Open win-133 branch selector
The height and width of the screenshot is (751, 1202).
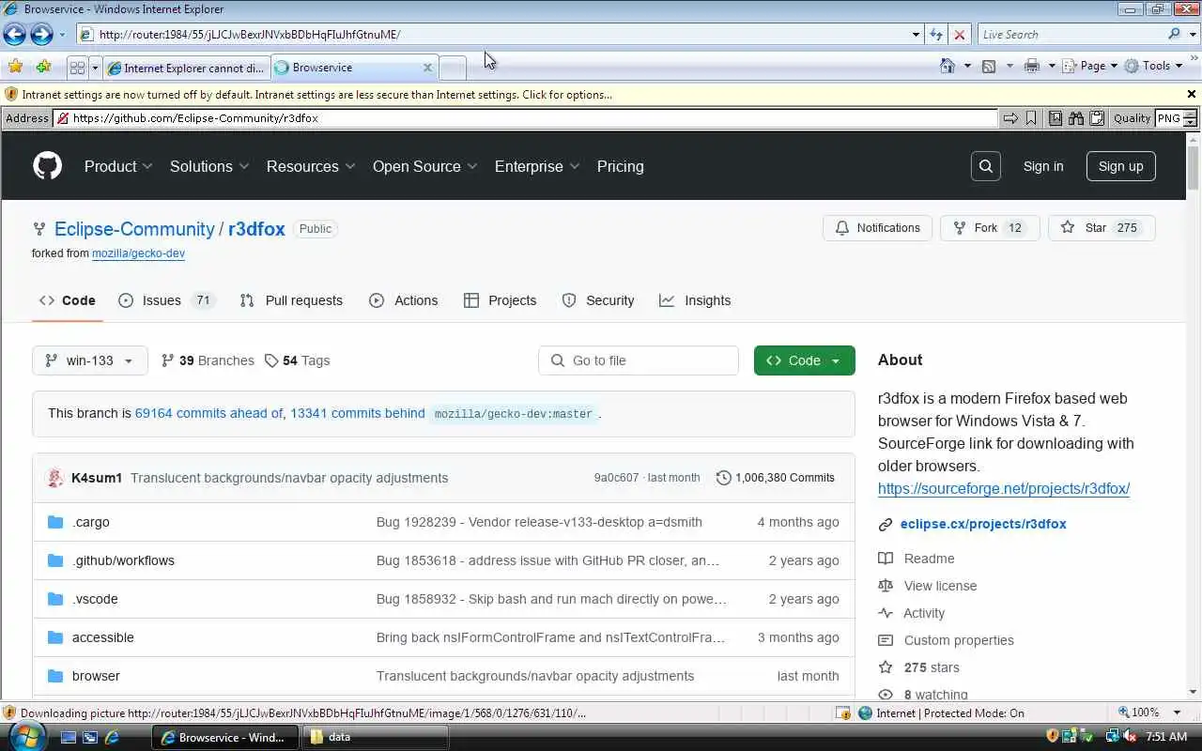tap(90, 360)
